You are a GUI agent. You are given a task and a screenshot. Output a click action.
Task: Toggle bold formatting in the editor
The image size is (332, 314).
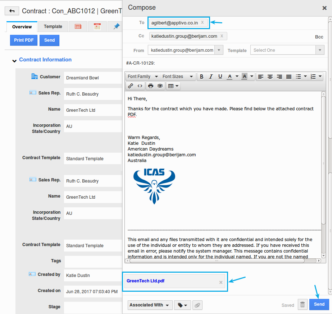pos(201,77)
